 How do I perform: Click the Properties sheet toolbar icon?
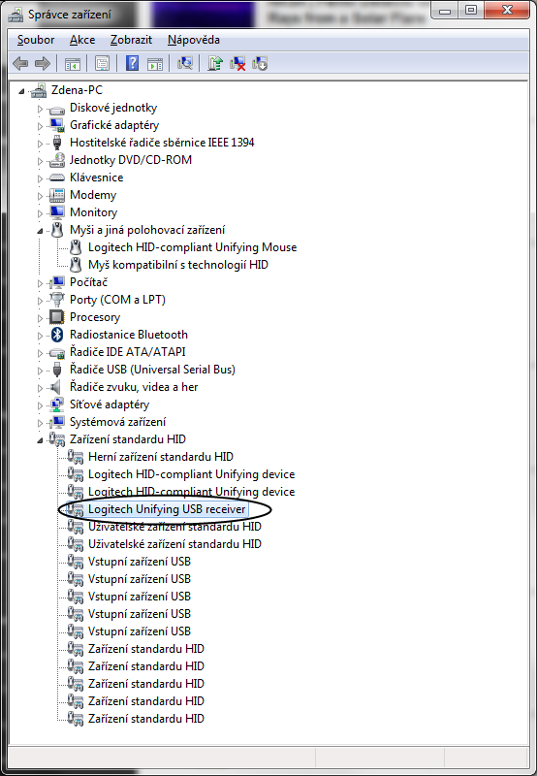[x=103, y=63]
